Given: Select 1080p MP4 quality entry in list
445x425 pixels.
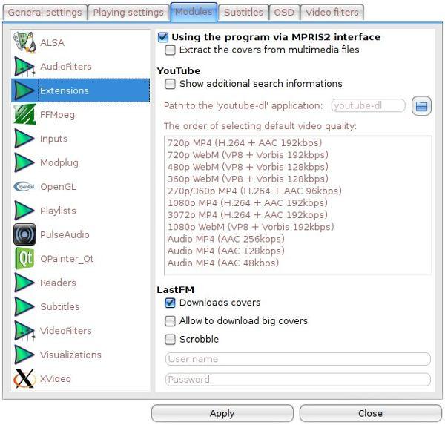Looking at the screenshot, I should 247,202.
